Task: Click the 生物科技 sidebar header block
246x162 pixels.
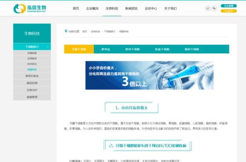Action: click(x=32, y=33)
